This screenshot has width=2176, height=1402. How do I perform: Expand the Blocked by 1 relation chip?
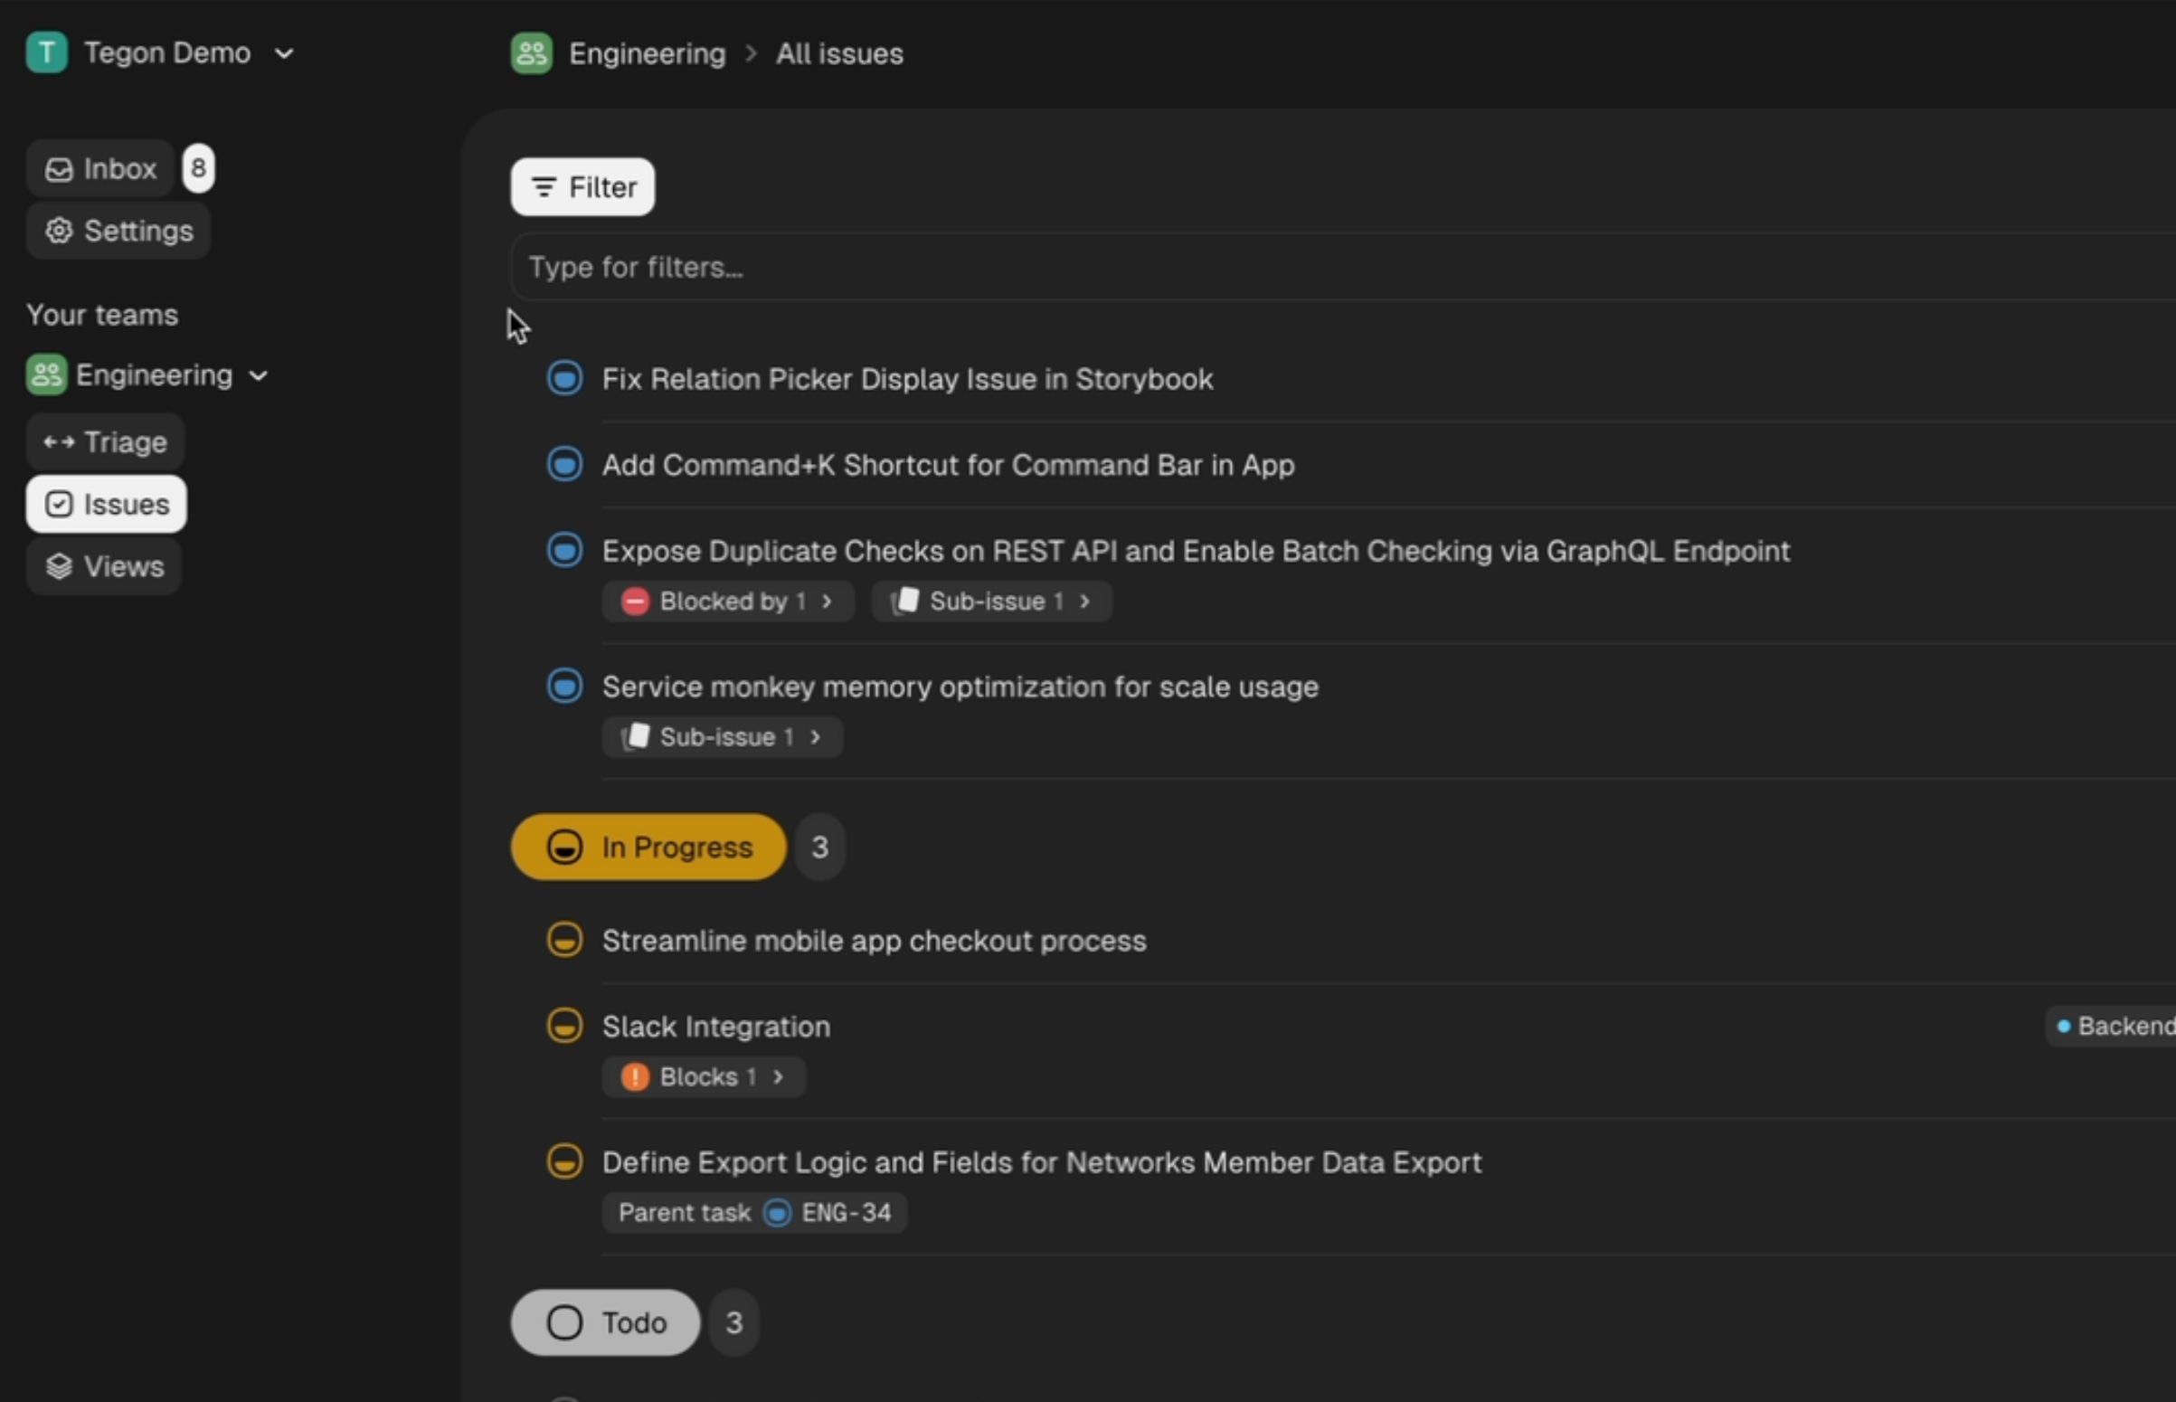pyautogui.click(x=727, y=602)
